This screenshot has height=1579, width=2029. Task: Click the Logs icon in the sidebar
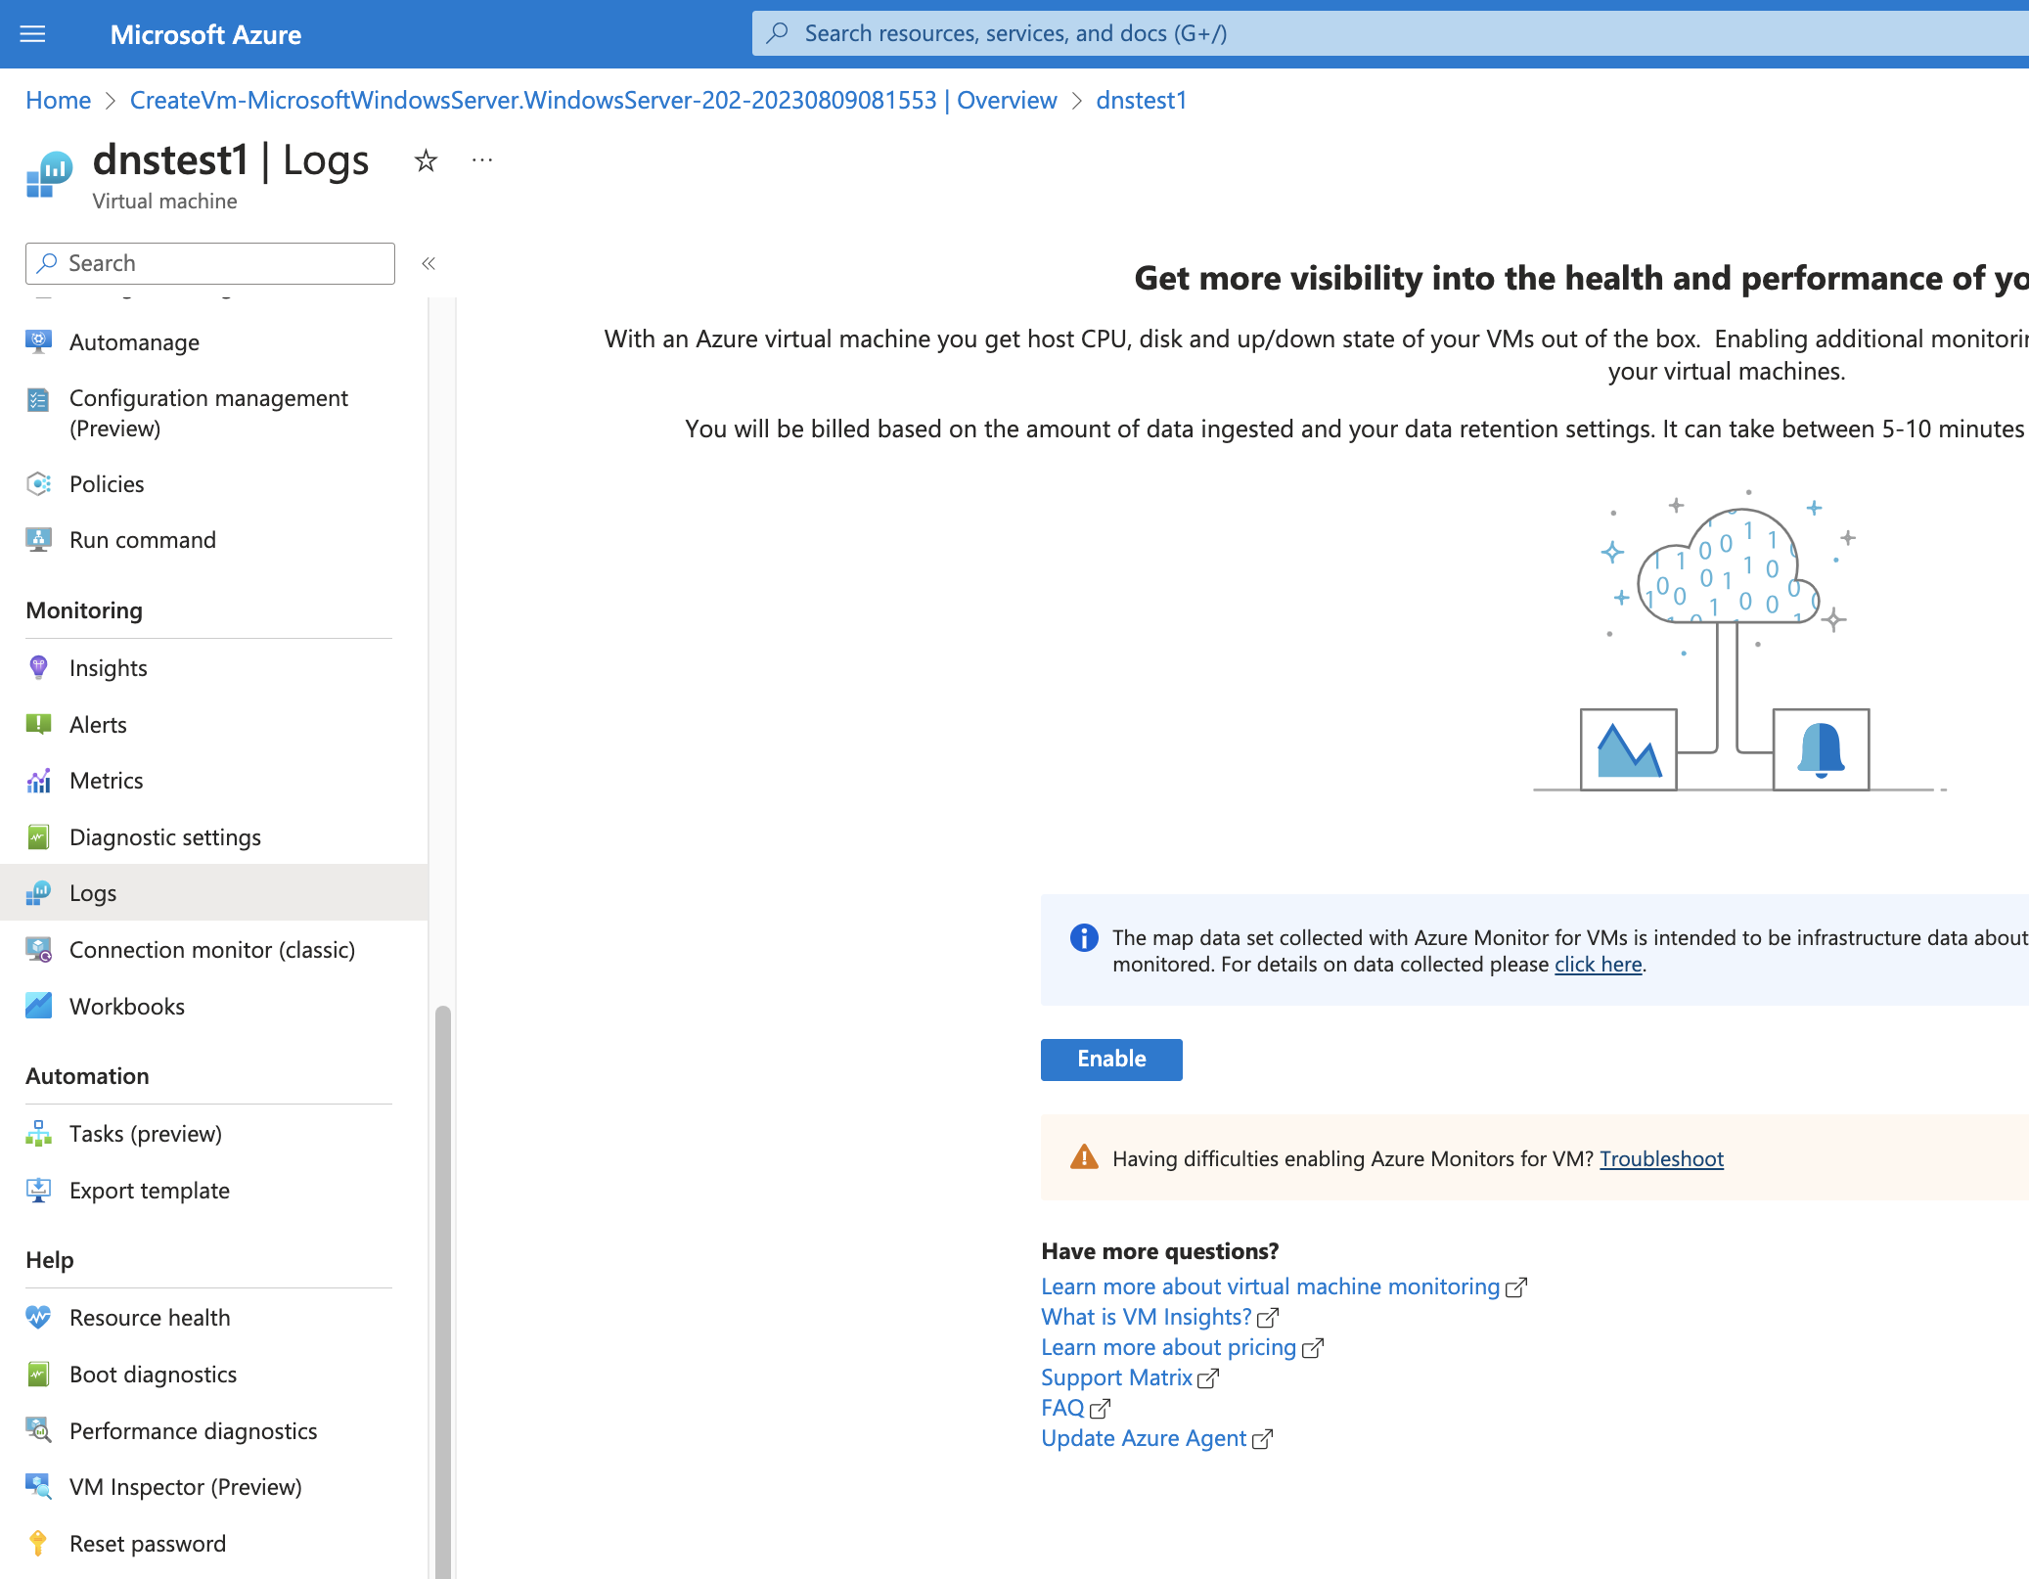(x=38, y=892)
